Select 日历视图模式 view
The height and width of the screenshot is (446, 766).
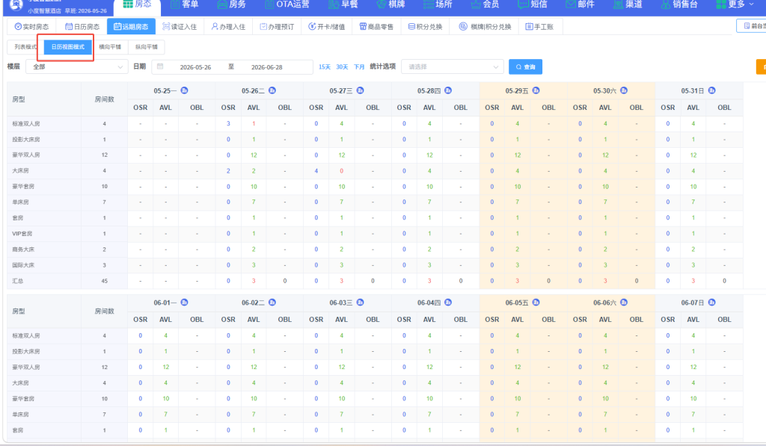click(68, 47)
